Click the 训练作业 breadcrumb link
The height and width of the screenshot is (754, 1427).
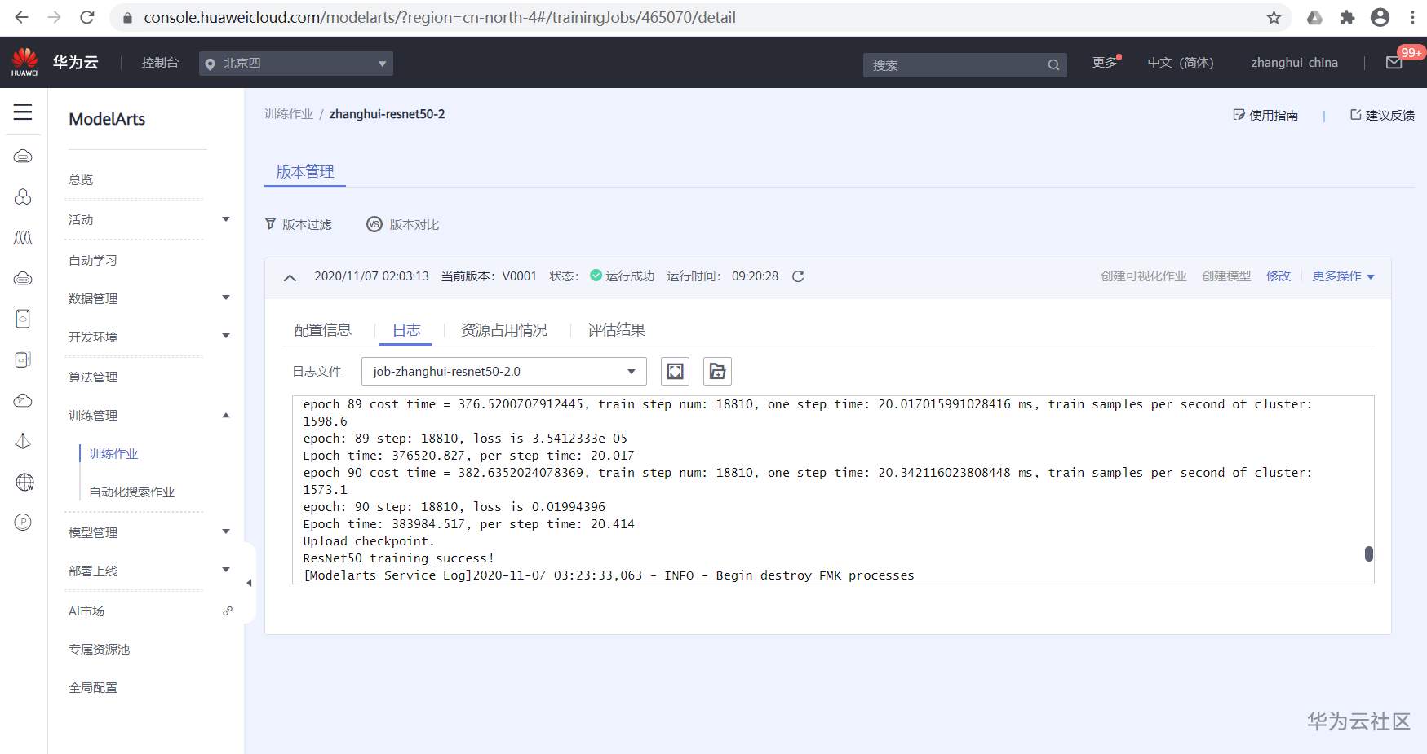(289, 114)
